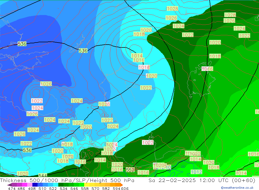259x190 pixels.
Task: Click the legend value 582
Action: click(x=106, y=188)
